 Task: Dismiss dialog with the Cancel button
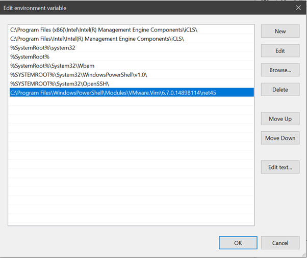pos(280,243)
